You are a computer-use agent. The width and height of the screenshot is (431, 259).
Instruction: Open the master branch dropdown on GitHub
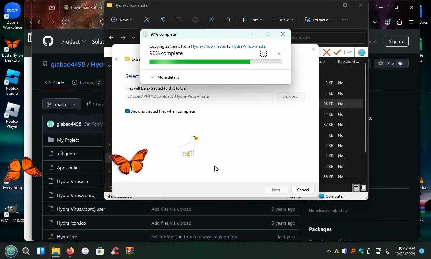[62, 104]
